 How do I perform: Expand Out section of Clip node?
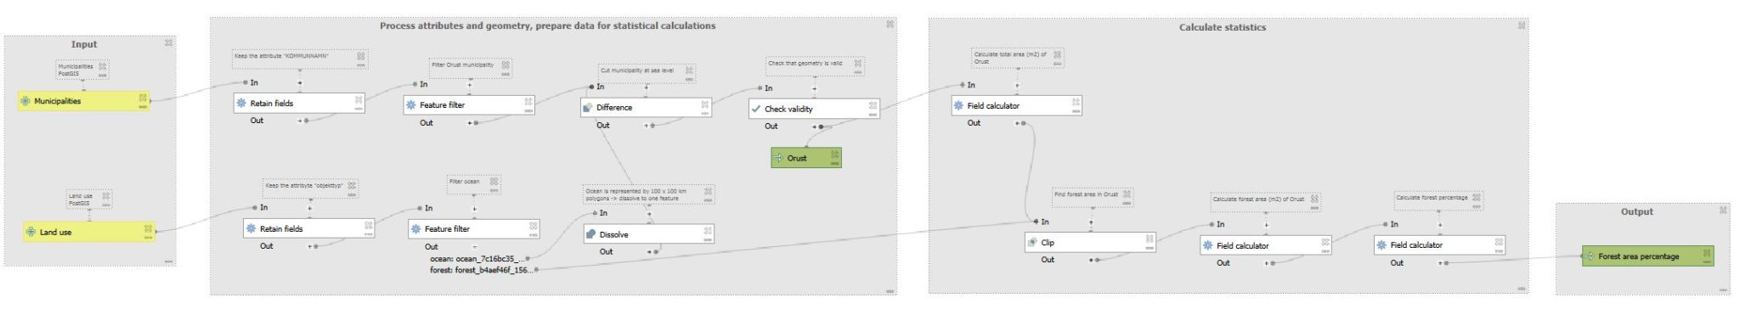pyautogui.click(x=1092, y=260)
